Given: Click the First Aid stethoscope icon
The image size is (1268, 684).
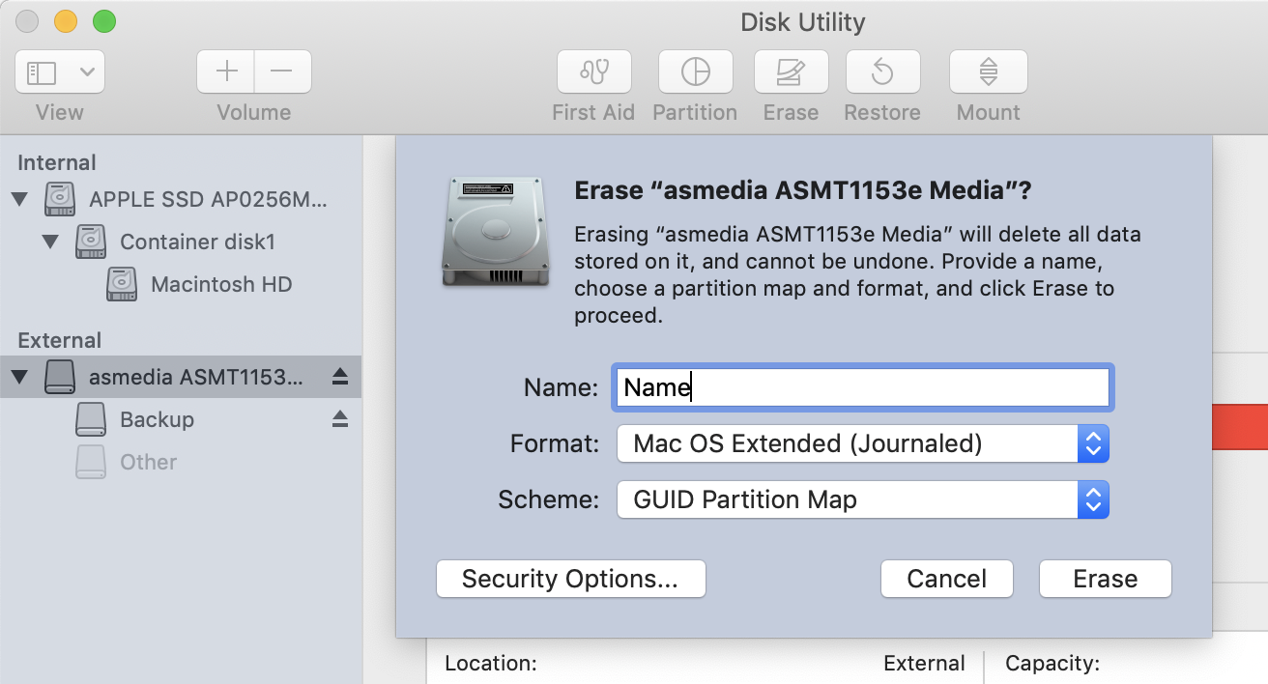Looking at the screenshot, I should (593, 71).
